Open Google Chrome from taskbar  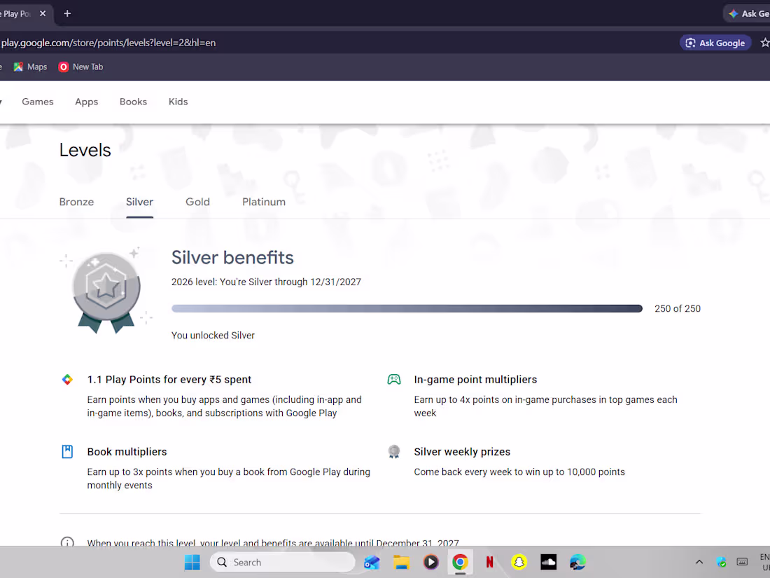click(460, 563)
